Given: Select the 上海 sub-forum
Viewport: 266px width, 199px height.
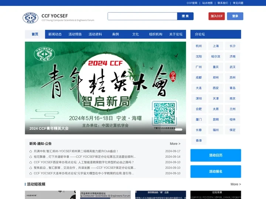Looking at the screenshot, I should (x=216, y=46).
